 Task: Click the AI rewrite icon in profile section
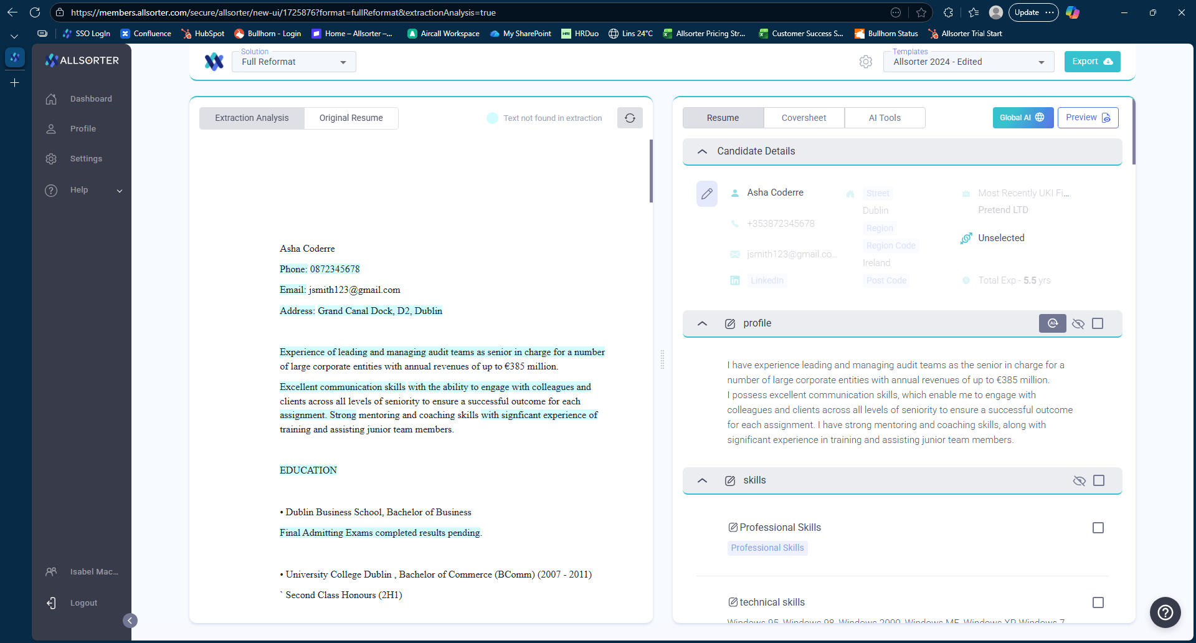click(x=1052, y=323)
